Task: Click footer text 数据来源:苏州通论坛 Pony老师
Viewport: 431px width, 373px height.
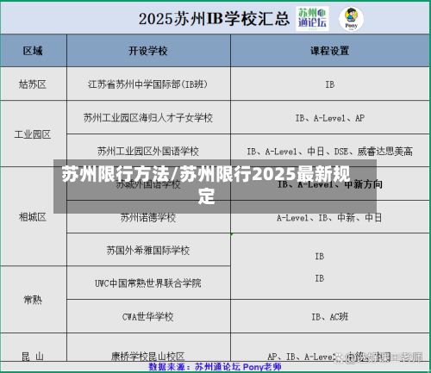Action: (215, 367)
